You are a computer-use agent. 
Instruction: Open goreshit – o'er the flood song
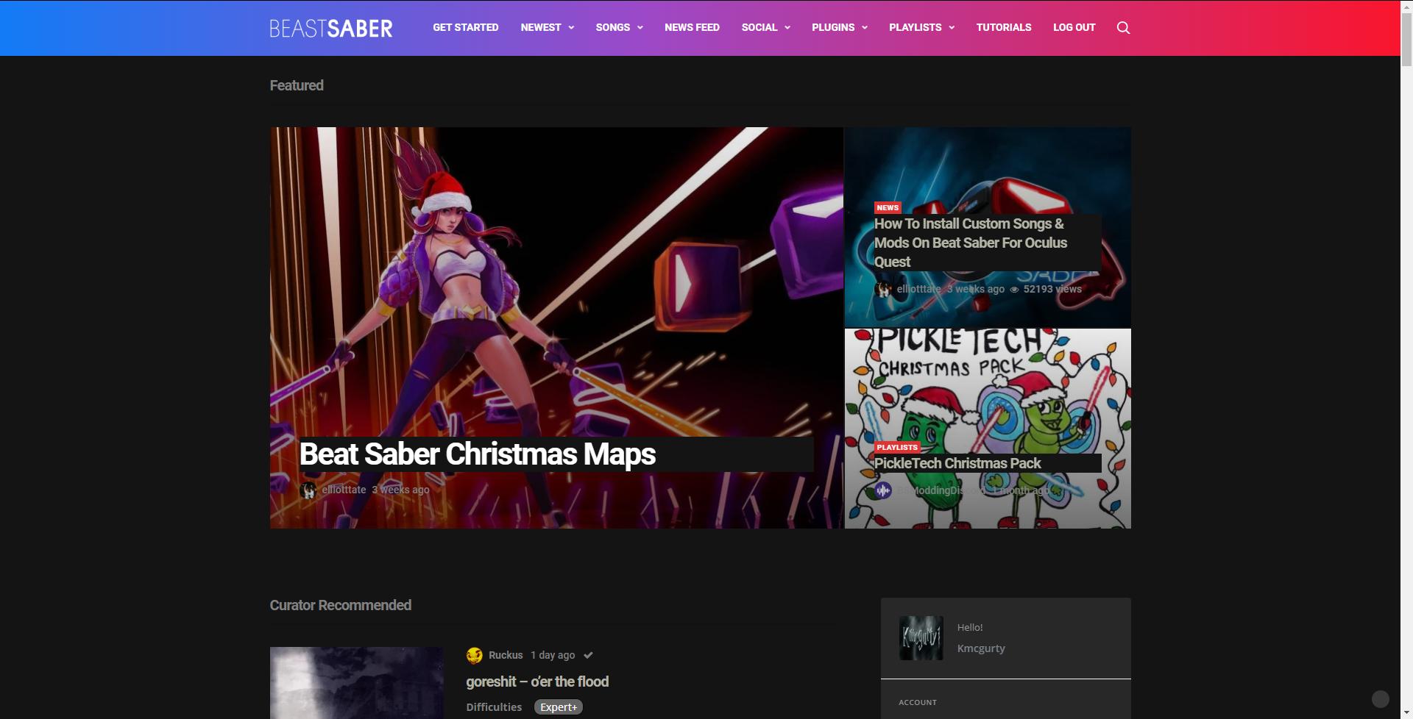click(537, 682)
